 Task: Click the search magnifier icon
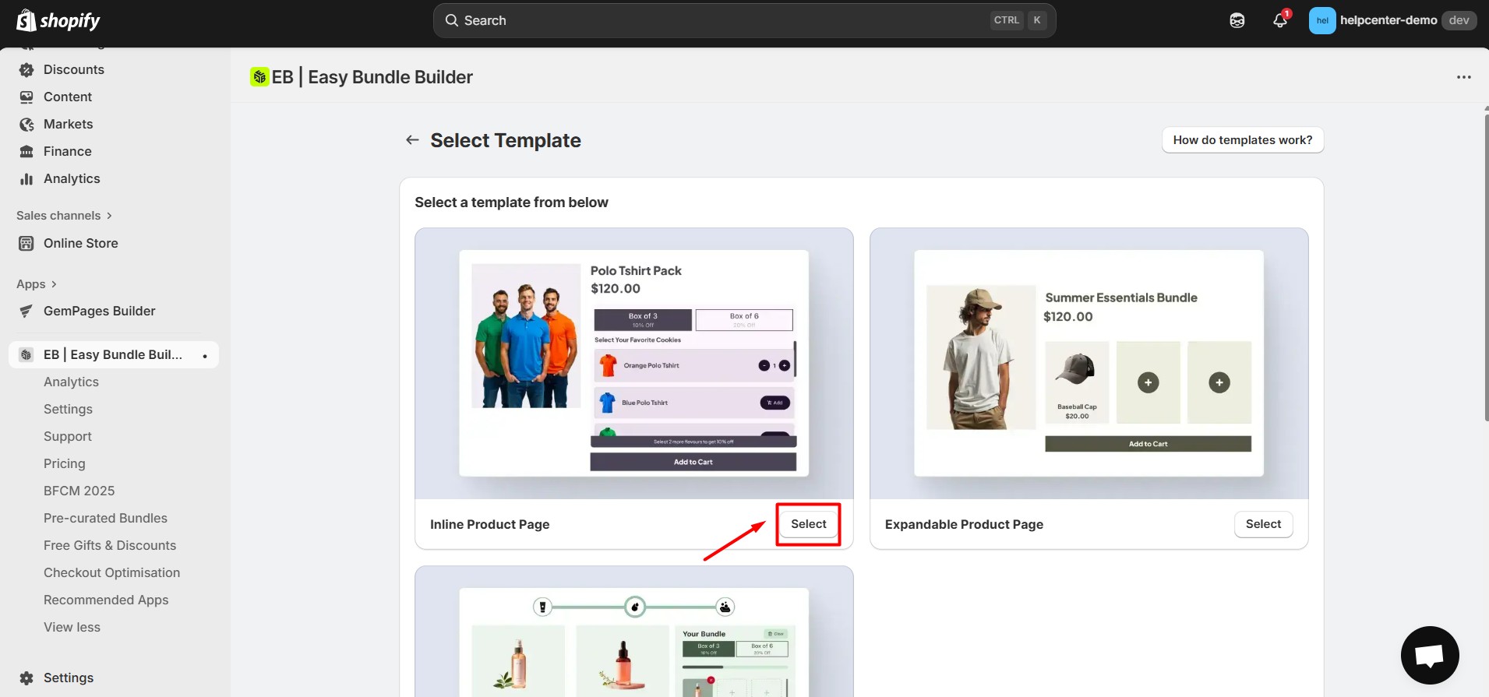pyautogui.click(x=452, y=20)
